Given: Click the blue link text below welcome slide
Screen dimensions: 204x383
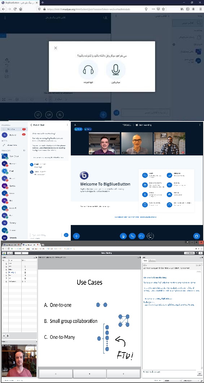Looking at the screenshot, I should pyautogui.click(x=135, y=217).
